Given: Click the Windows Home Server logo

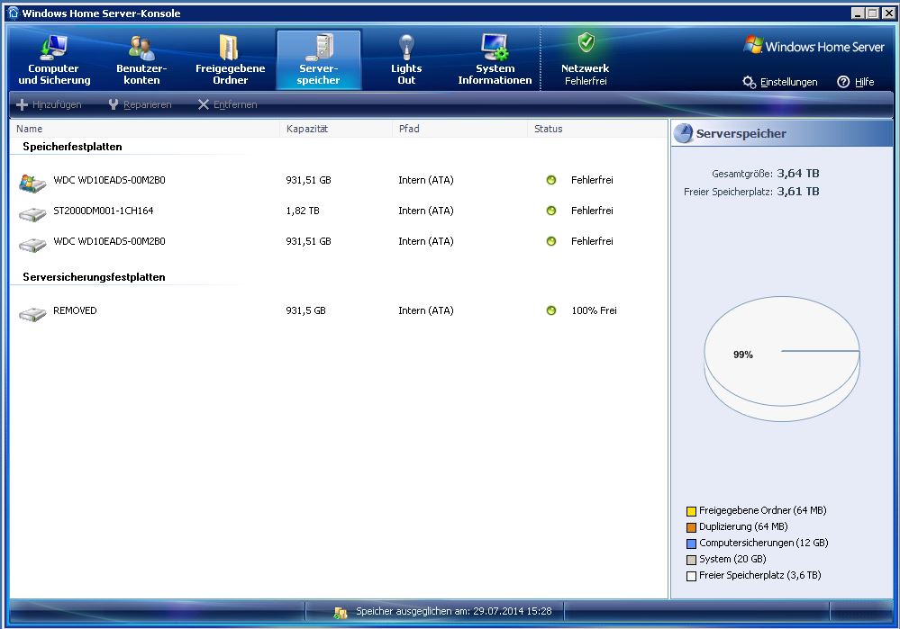Looking at the screenshot, I should point(814,46).
